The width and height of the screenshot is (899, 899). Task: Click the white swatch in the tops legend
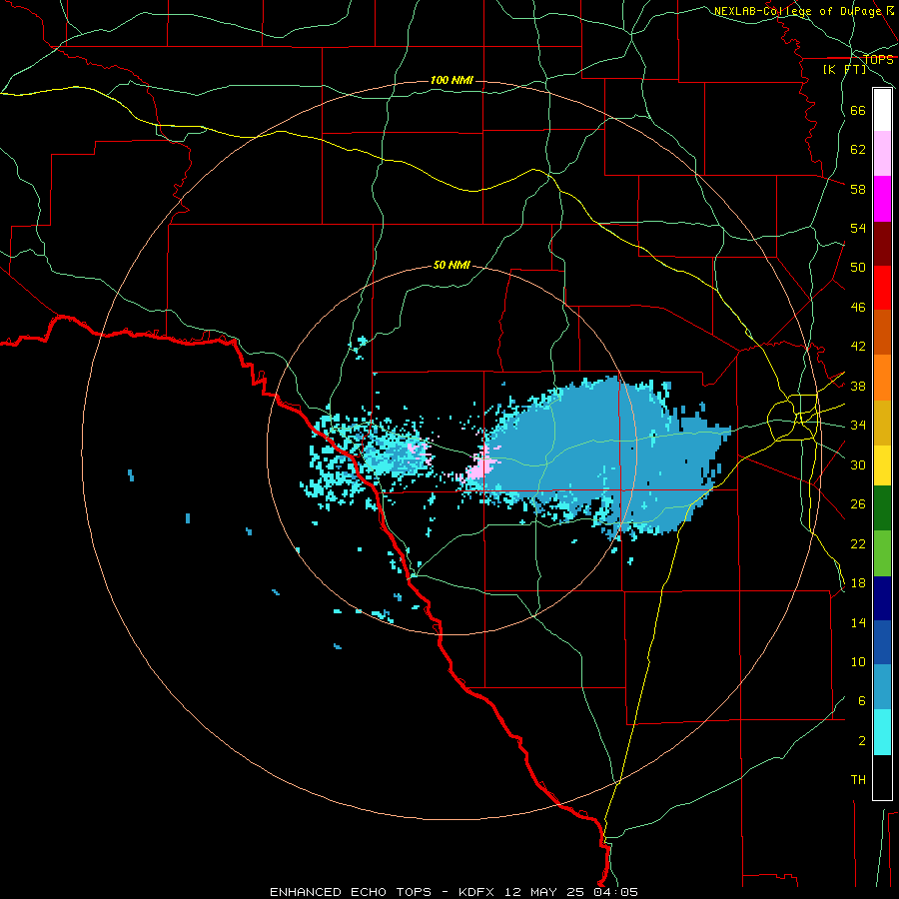(882, 110)
